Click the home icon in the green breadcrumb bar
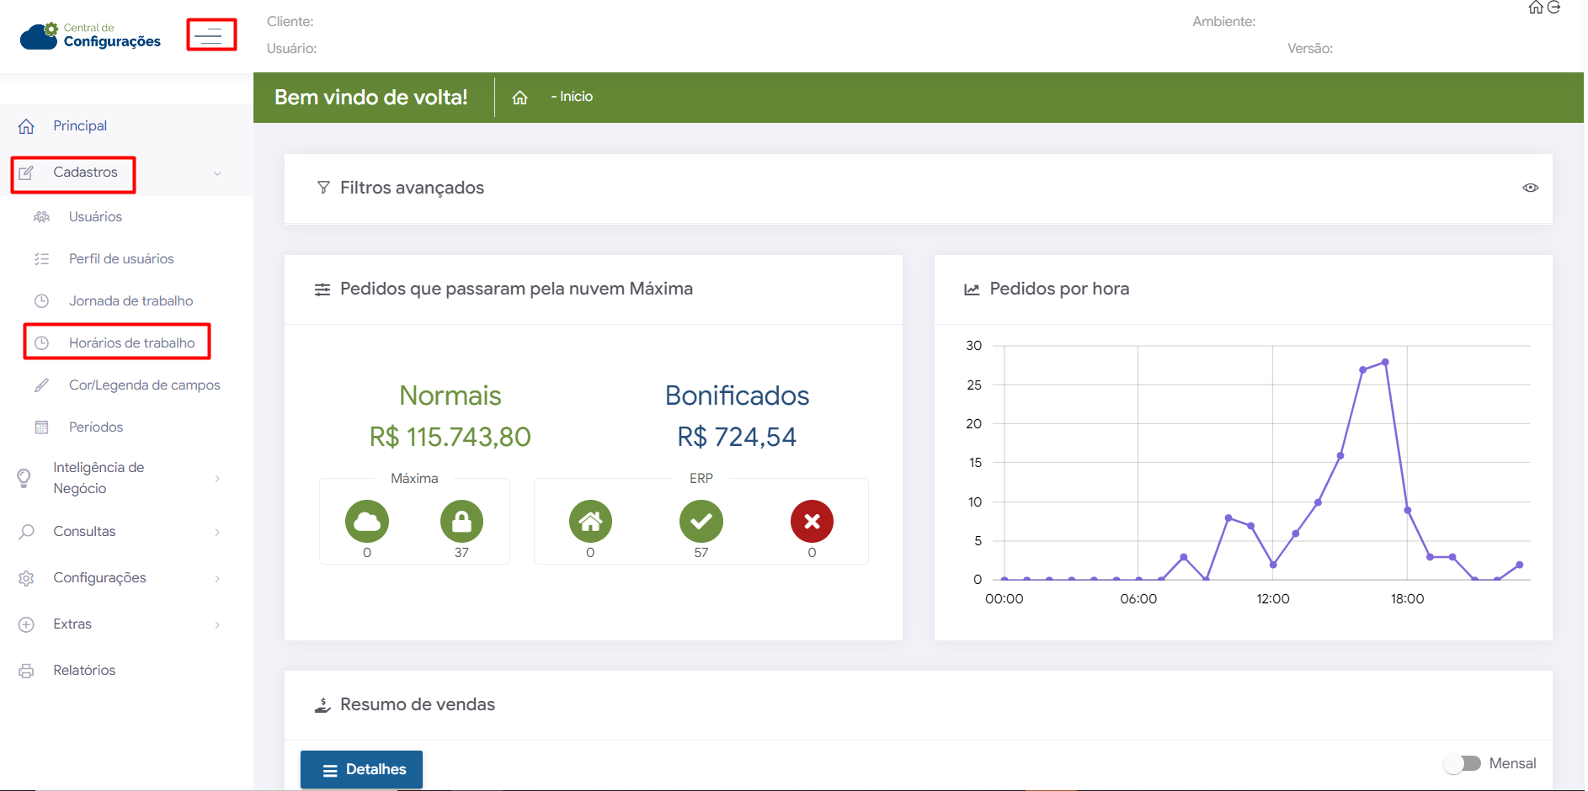The image size is (1588, 791). [520, 98]
